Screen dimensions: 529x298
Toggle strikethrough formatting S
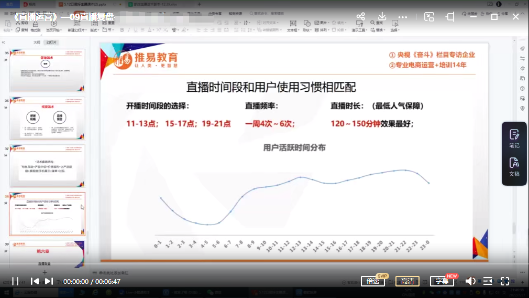pos(142,30)
